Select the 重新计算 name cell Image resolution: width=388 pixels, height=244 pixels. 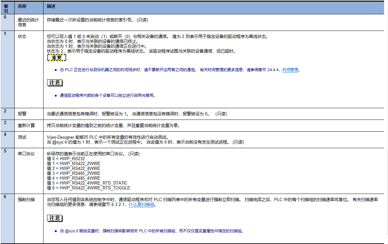click(26, 125)
